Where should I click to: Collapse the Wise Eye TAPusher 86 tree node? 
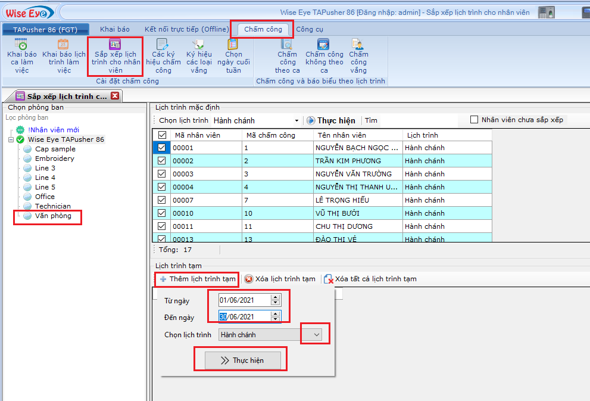[11, 139]
